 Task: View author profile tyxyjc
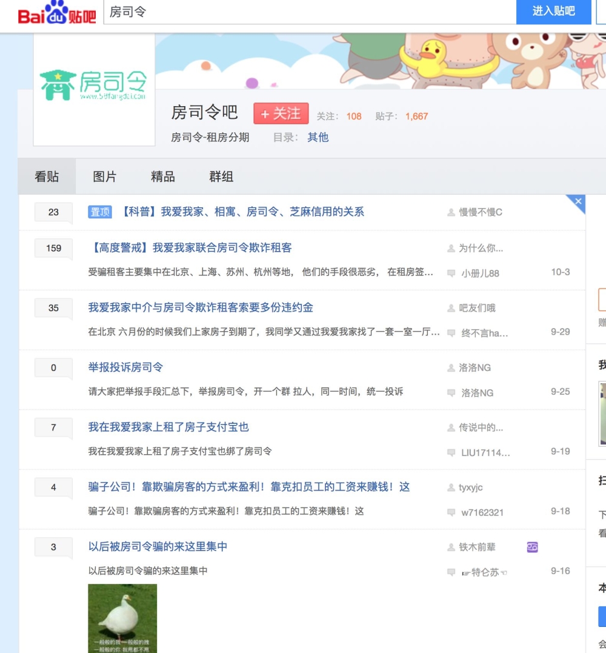[x=471, y=487]
